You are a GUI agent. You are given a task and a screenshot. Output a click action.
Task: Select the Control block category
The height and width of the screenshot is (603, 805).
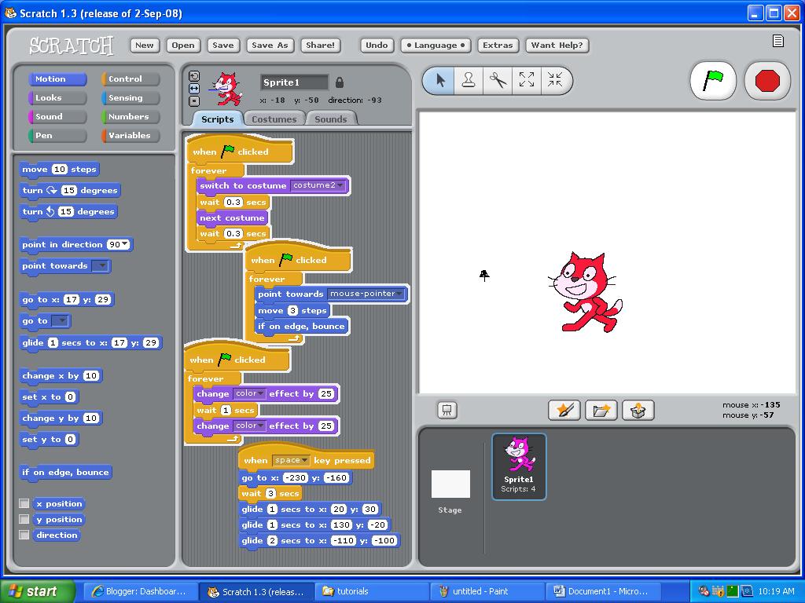[x=130, y=79]
